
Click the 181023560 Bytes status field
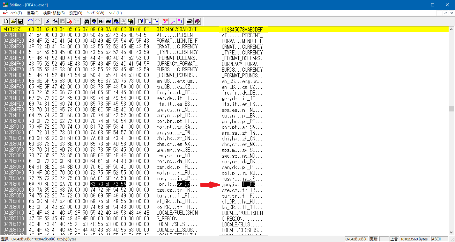pyautogui.click(x=415, y=239)
